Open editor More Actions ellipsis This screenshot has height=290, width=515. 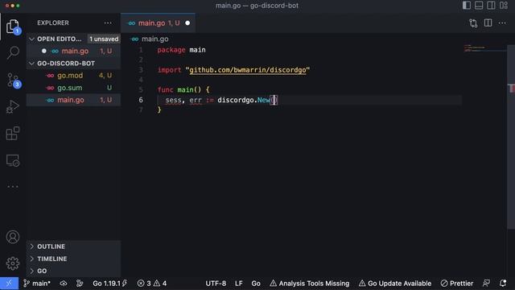(x=502, y=23)
